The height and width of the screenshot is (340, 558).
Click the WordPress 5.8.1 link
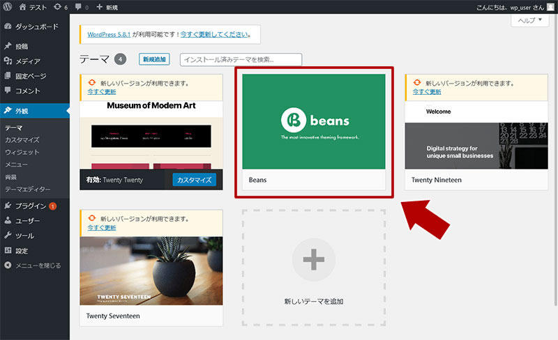(109, 35)
